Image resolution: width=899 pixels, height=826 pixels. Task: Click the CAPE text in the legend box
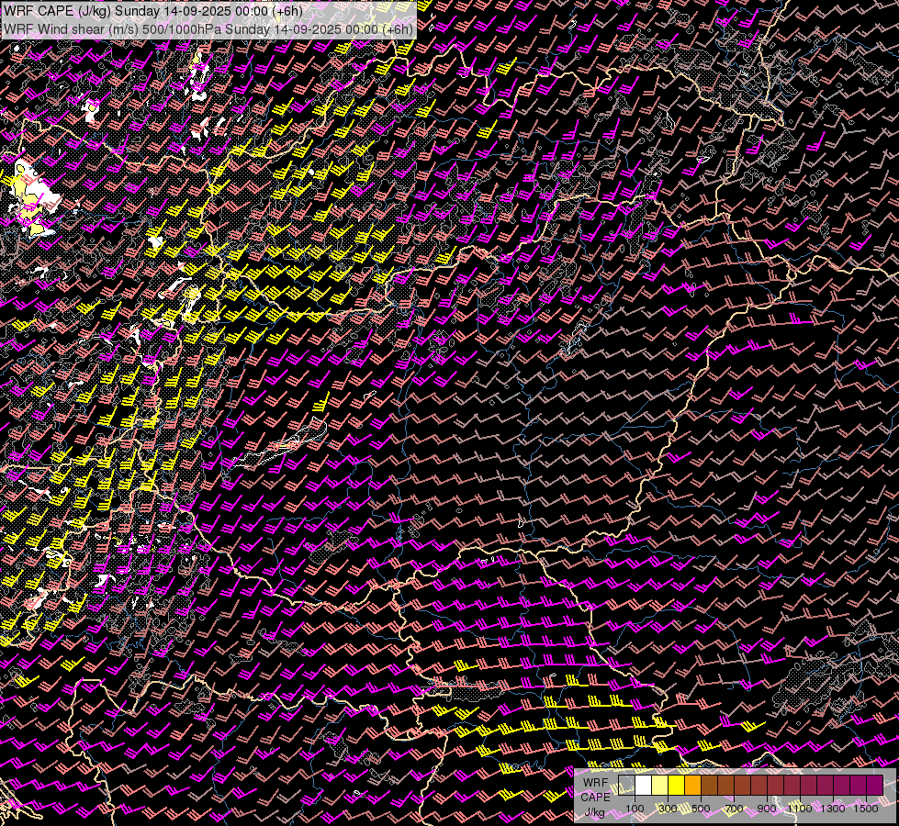click(x=595, y=797)
